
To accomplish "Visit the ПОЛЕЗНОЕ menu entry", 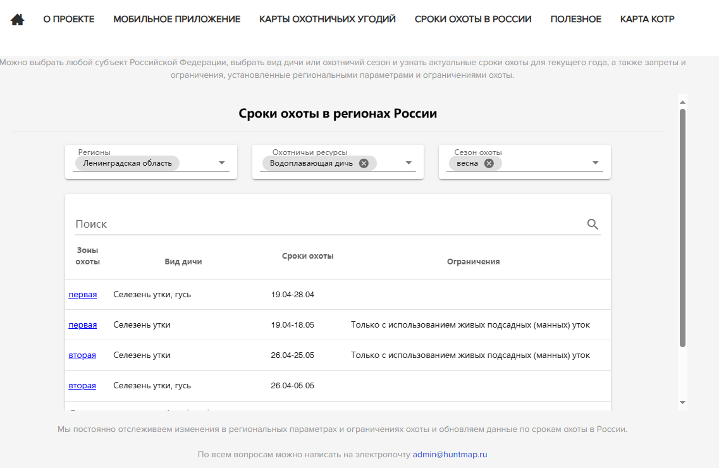I will tap(576, 19).
